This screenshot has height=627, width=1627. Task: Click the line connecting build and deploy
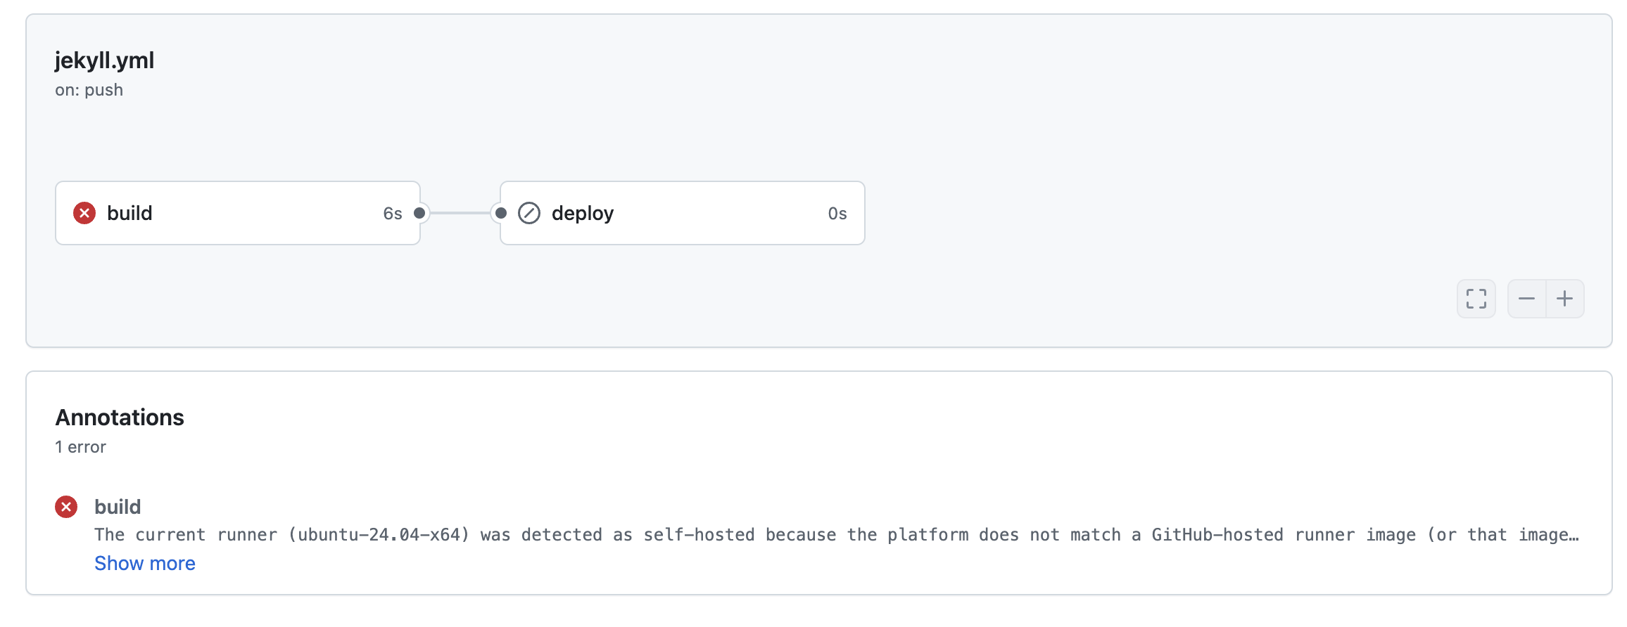460,213
